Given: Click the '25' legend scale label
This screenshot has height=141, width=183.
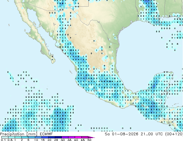Looking at the screenshot, I should coord(56,140).
